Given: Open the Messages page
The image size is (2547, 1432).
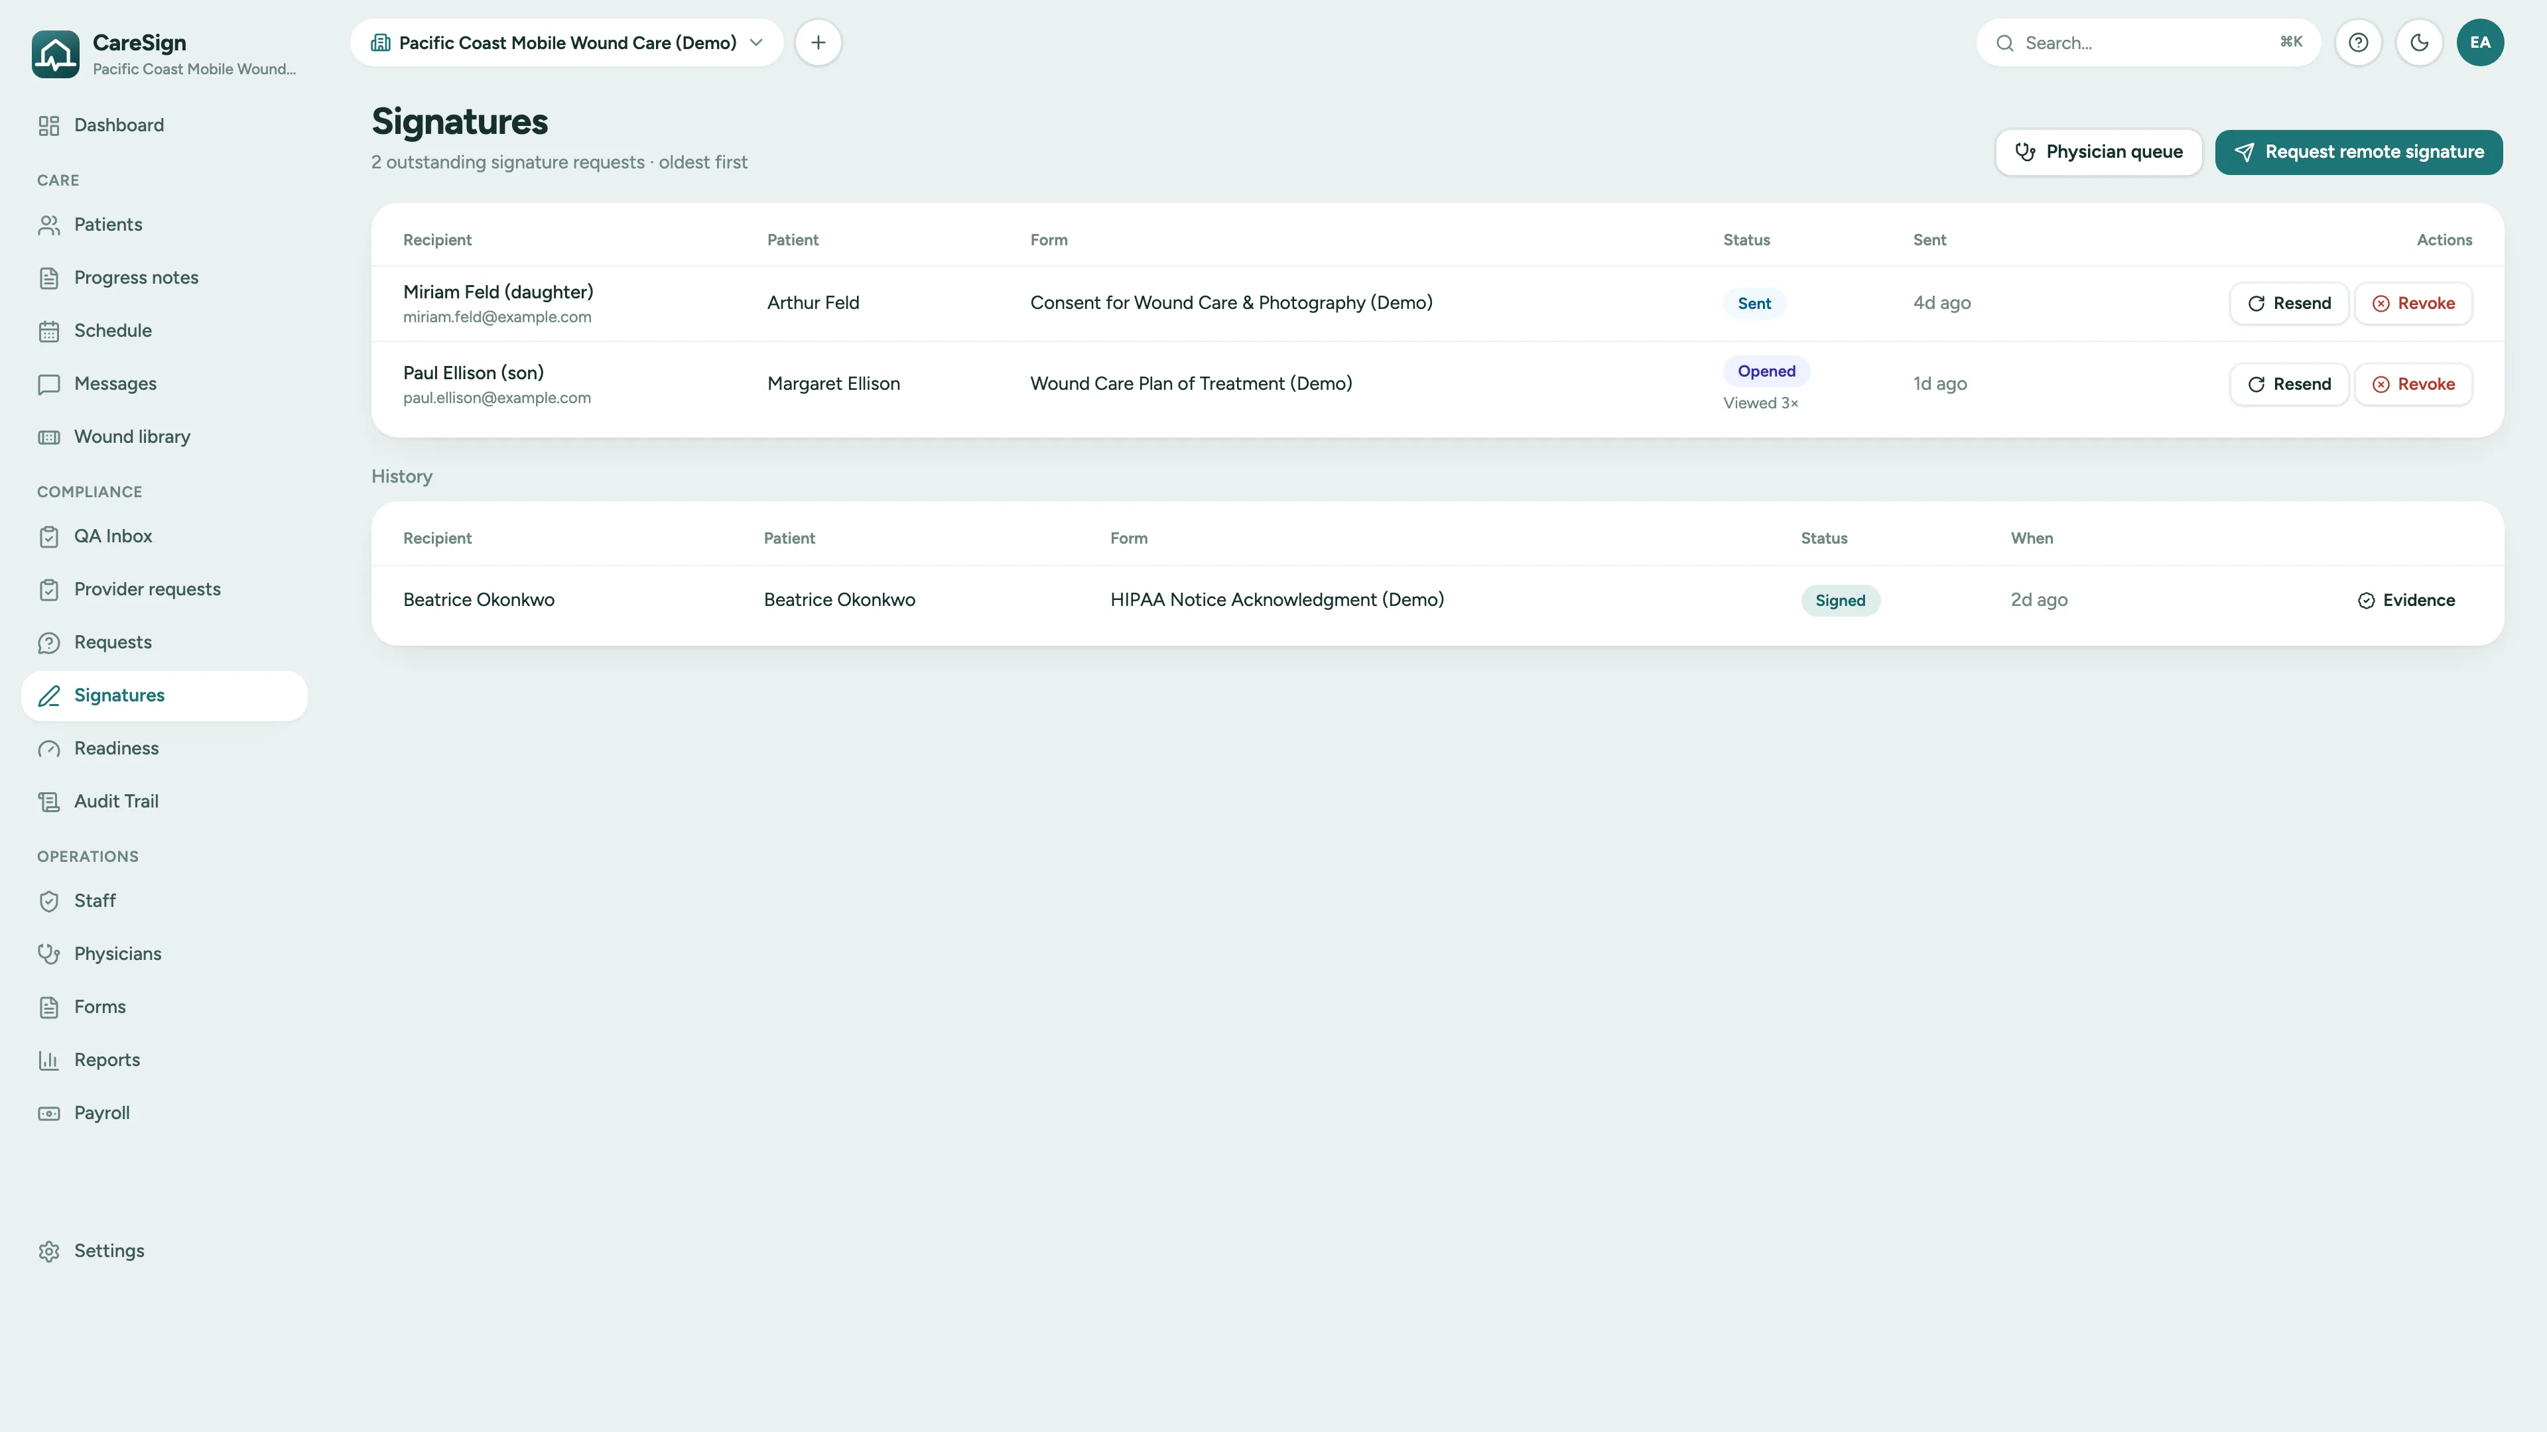Looking at the screenshot, I should tap(164, 385).
